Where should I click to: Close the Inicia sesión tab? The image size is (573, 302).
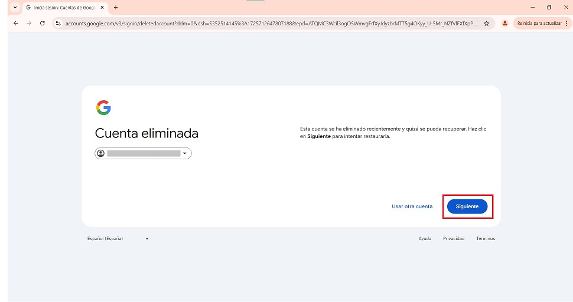[x=102, y=7]
